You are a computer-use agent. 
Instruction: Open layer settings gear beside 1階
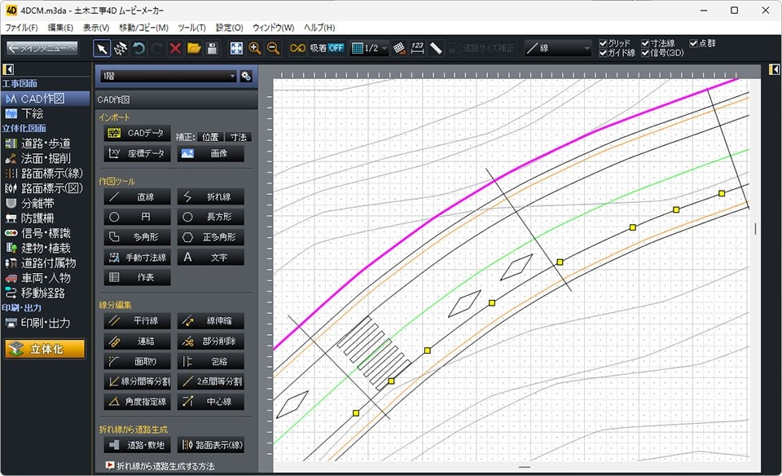point(246,76)
